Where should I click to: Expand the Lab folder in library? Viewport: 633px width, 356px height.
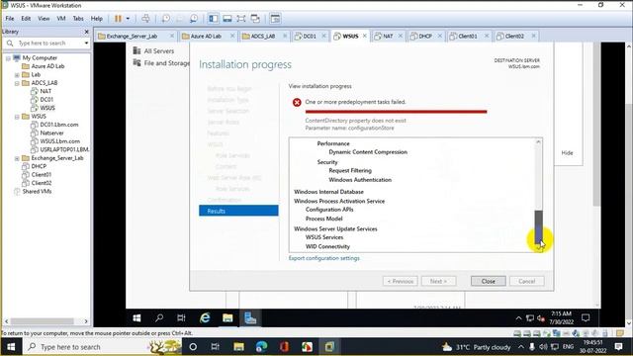[17, 75]
